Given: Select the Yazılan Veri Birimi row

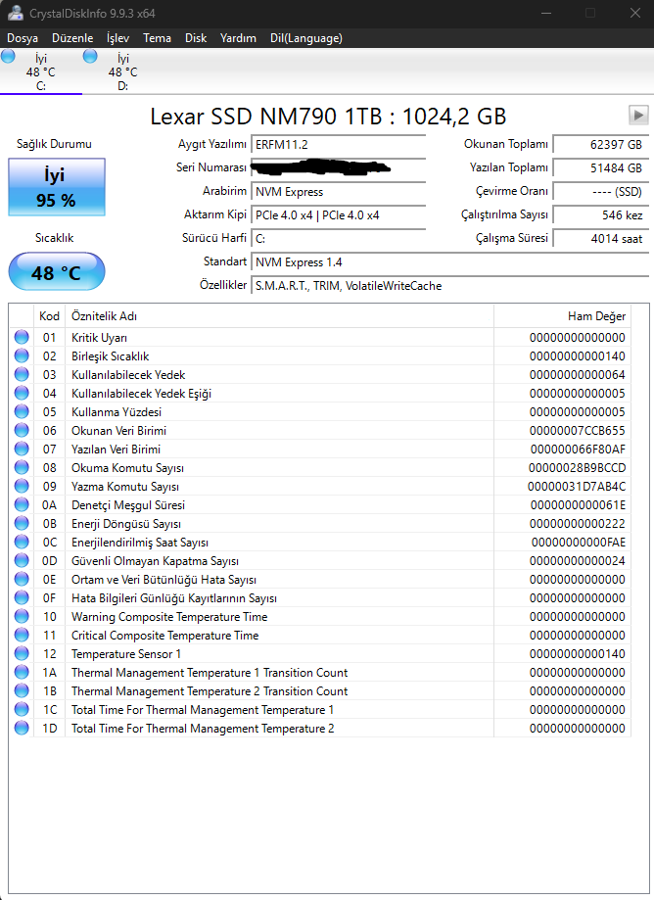Looking at the screenshot, I should click(320, 449).
